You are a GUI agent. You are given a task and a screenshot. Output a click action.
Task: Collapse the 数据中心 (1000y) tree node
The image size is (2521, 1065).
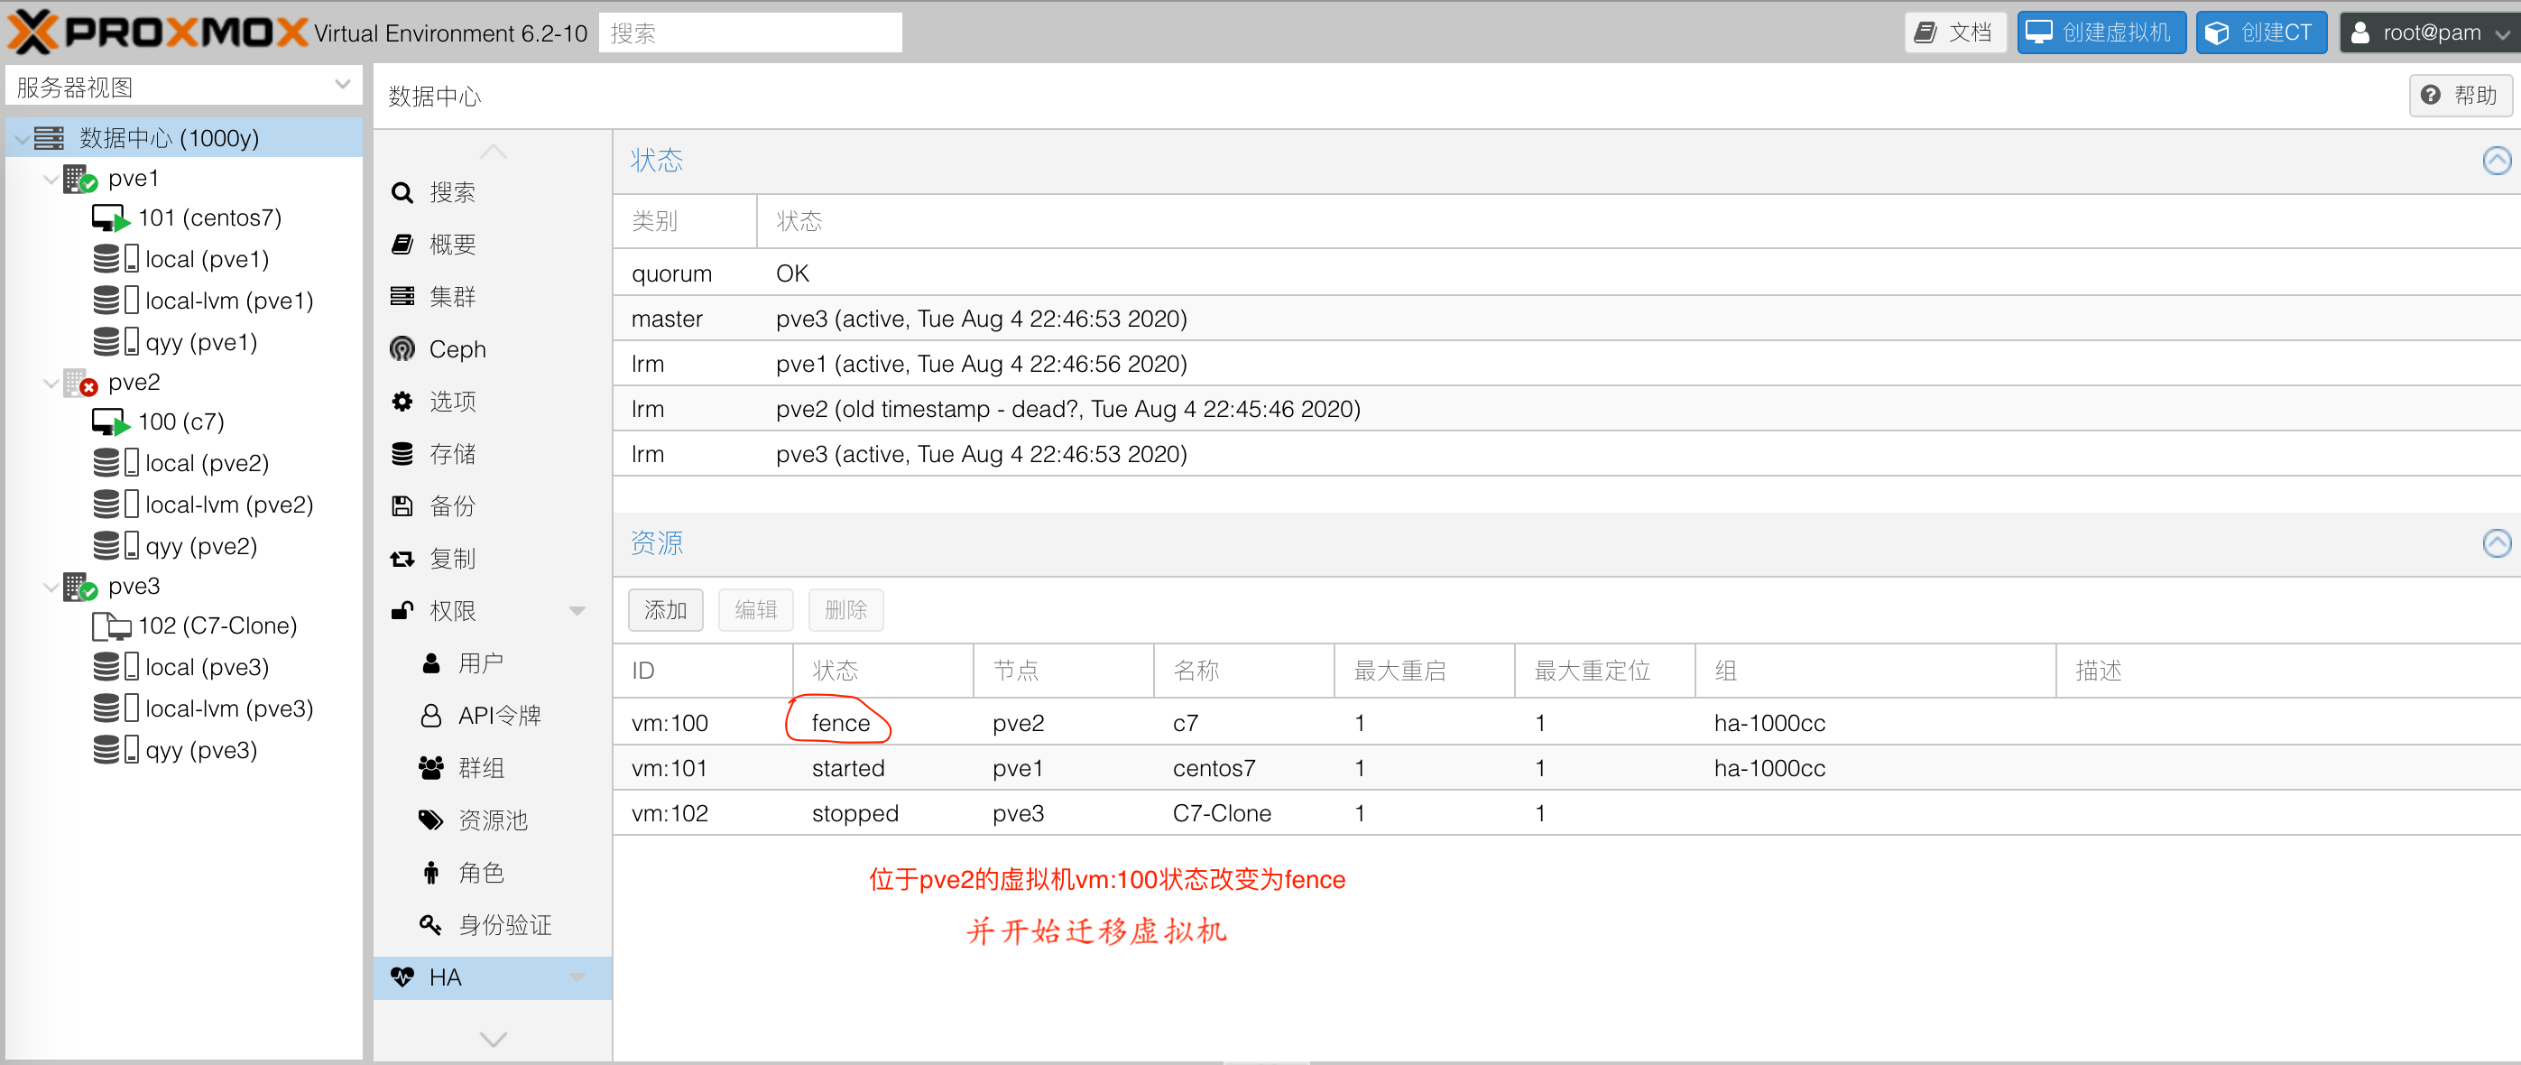22,139
